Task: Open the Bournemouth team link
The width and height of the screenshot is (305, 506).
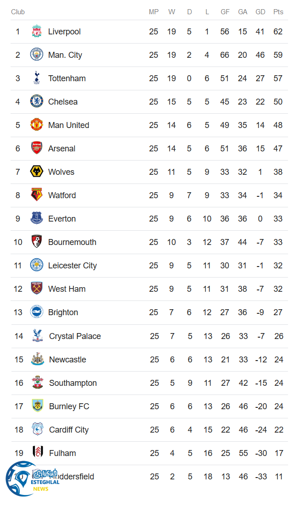Action: 72,242
